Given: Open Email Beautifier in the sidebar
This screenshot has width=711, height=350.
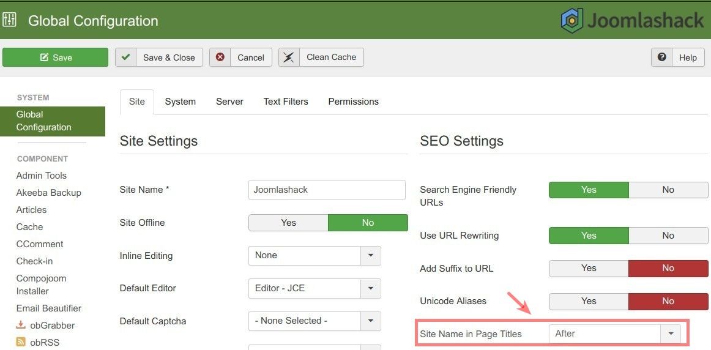Looking at the screenshot, I should click(49, 308).
